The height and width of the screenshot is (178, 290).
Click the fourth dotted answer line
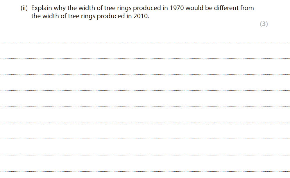(x=145, y=90)
